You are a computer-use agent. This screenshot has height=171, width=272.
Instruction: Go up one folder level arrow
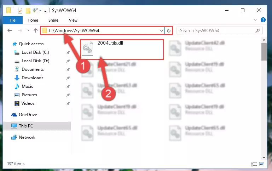36,30
